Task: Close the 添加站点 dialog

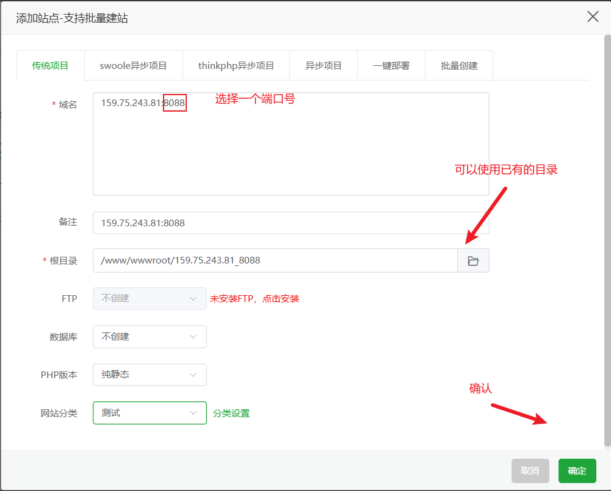Action: [592, 16]
